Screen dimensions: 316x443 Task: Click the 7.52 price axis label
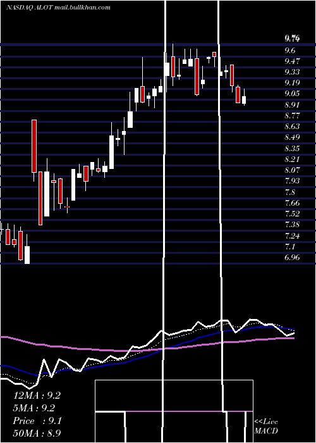[292, 214]
